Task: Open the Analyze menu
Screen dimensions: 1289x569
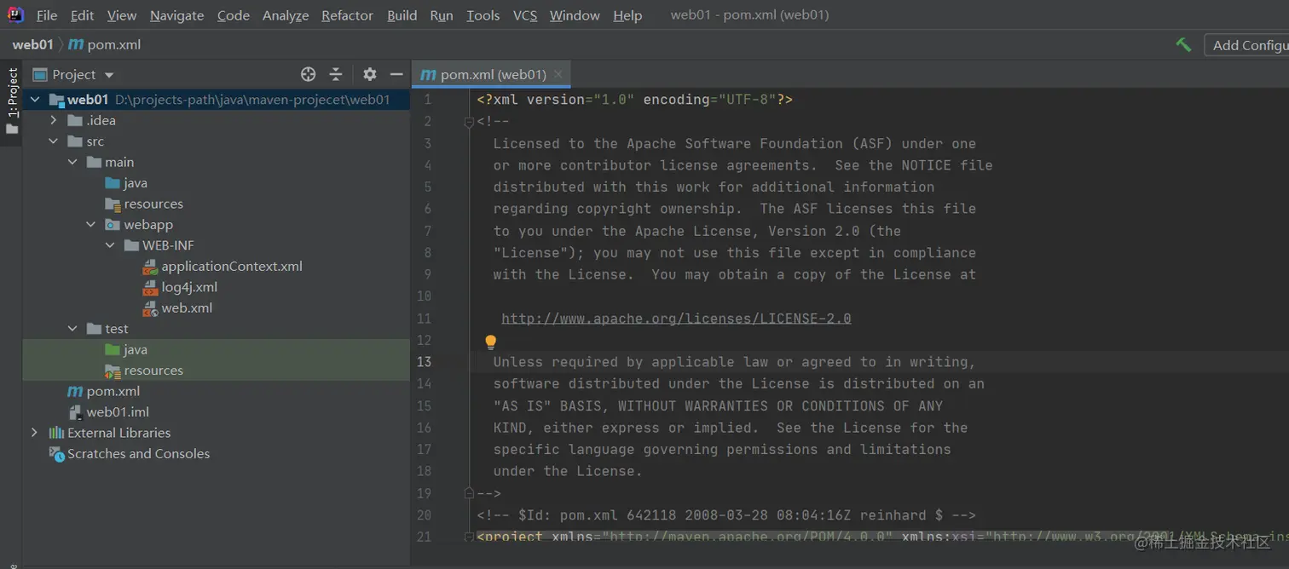Action: [x=286, y=15]
